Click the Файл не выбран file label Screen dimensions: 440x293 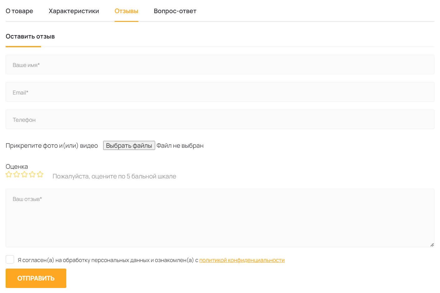180,146
